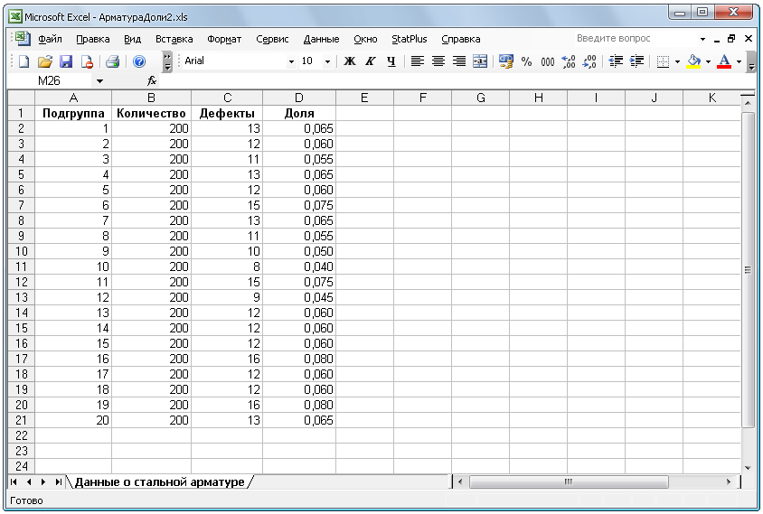Click the Name Box showing M26
The image size is (763, 514).
[50, 81]
